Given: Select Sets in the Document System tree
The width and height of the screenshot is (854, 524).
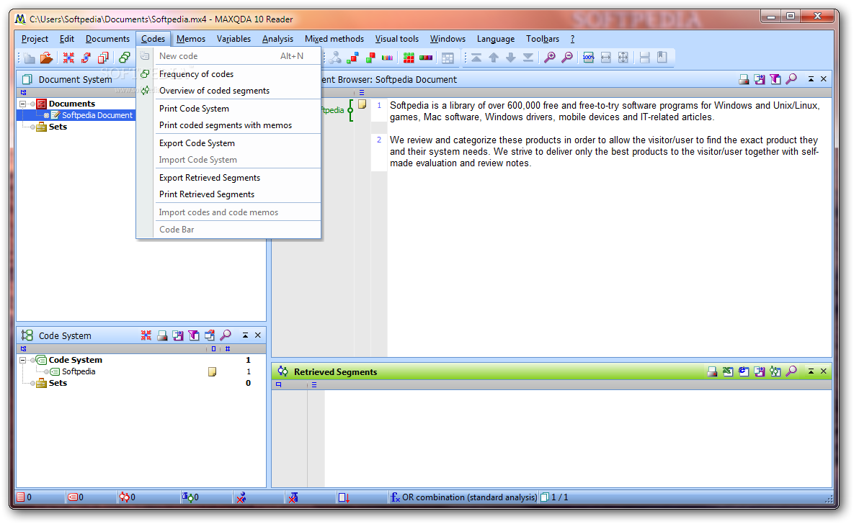Looking at the screenshot, I should click(58, 127).
